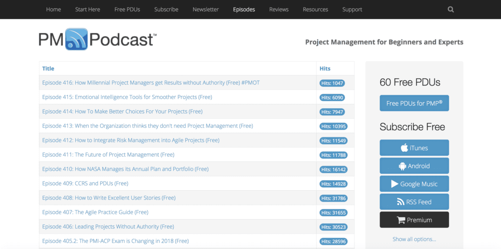501x249 pixels.
Task: Open the Episodes menu item
Action: coord(244,10)
